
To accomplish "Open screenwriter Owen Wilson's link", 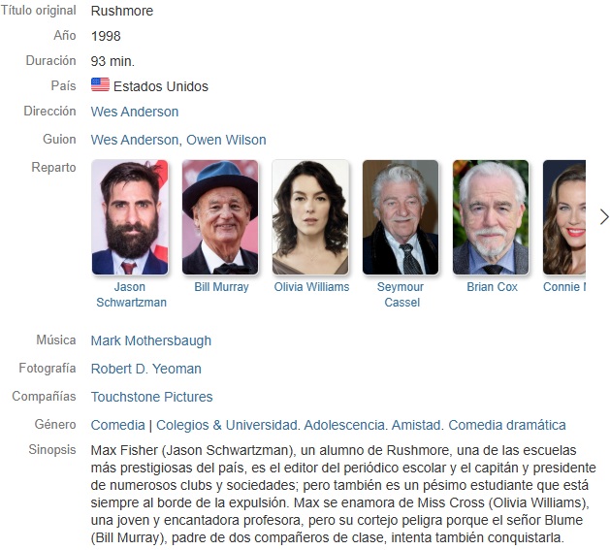I will click(226, 140).
